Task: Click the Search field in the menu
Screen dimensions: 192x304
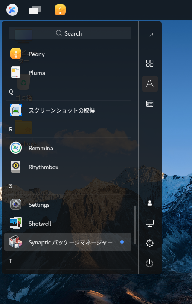Action: coord(70,33)
